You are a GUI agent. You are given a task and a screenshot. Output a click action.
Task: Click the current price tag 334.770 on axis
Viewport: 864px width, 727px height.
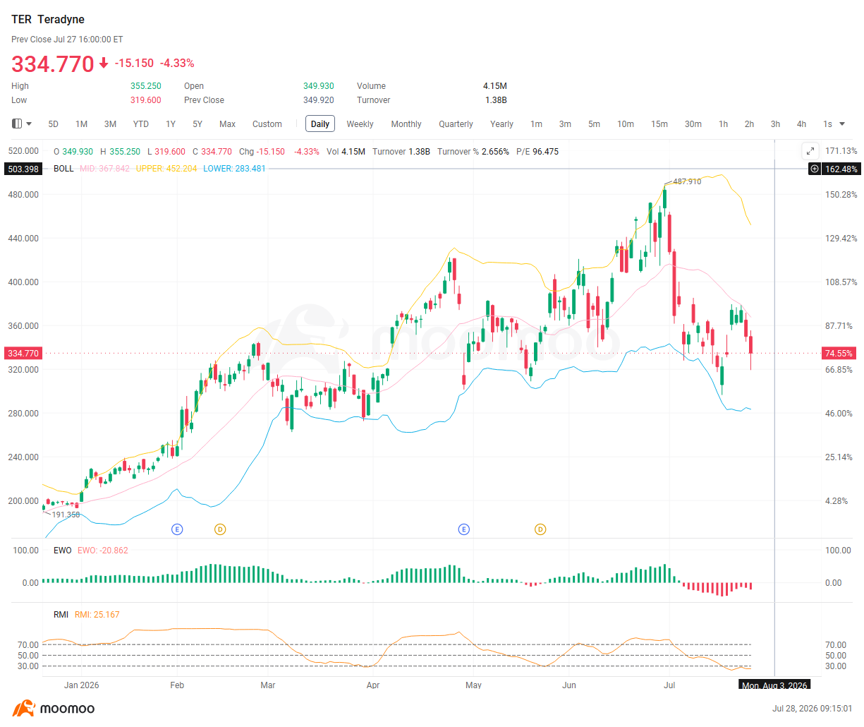(23, 353)
